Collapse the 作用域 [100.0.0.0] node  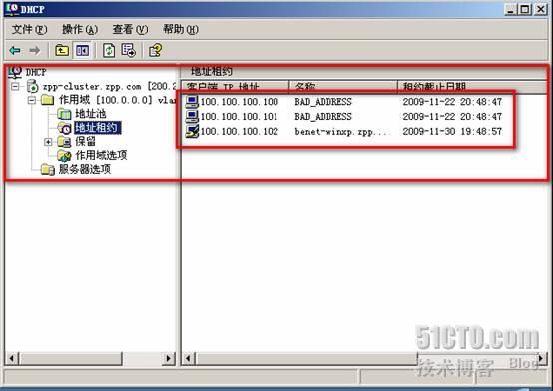pos(32,100)
